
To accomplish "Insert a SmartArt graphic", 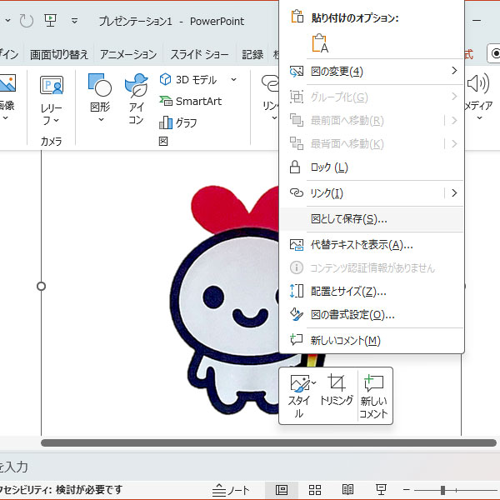I will pyautogui.click(x=190, y=102).
